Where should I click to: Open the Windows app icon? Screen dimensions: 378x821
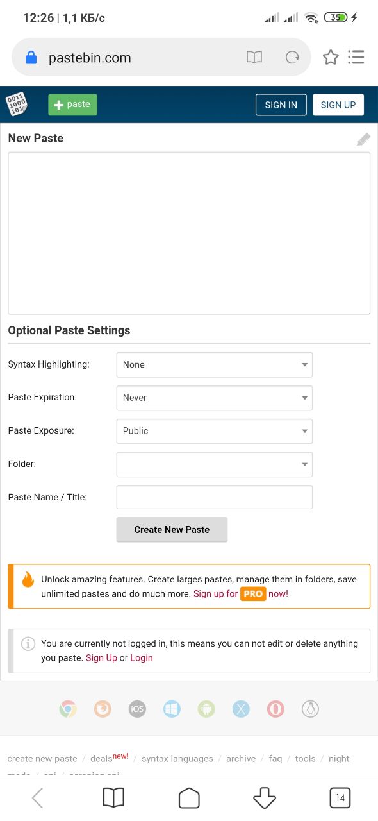pyautogui.click(x=172, y=709)
